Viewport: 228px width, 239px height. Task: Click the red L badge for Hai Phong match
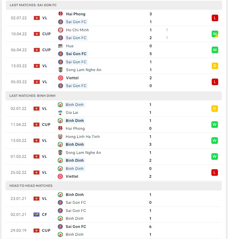(x=215, y=18)
